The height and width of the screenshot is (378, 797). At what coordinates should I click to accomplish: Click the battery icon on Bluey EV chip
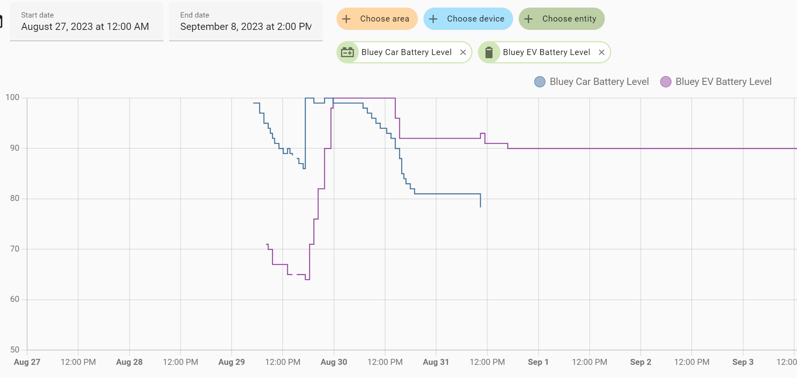[489, 52]
